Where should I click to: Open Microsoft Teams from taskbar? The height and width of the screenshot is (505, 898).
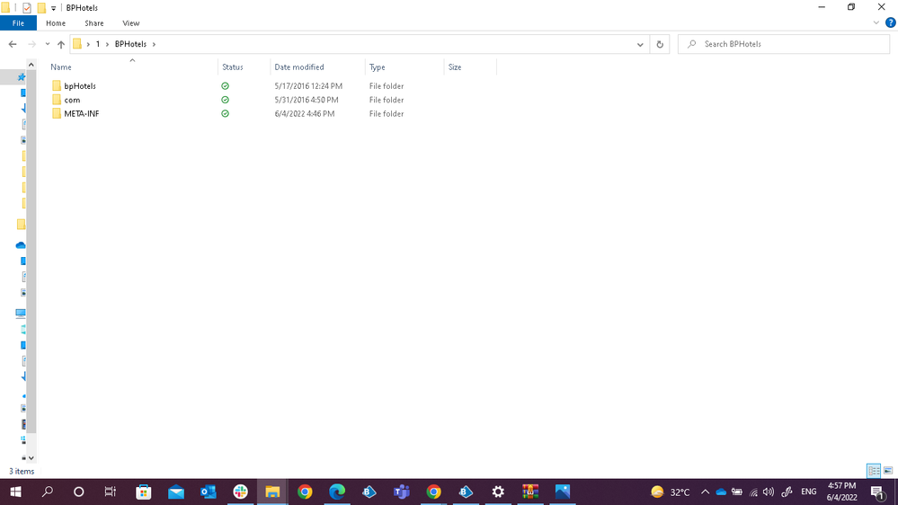(401, 492)
